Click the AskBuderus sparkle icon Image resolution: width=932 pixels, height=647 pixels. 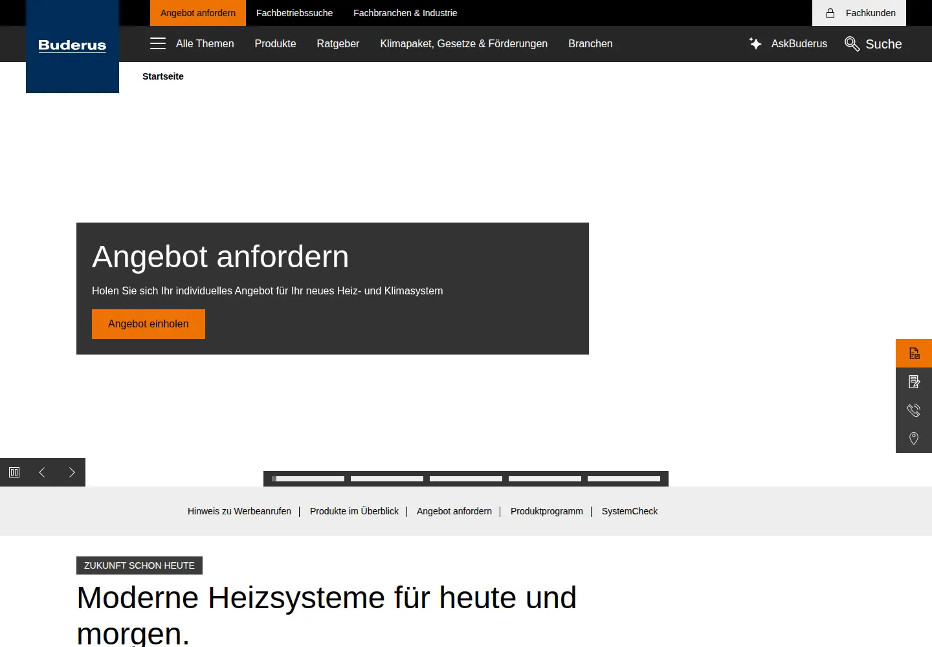(755, 43)
